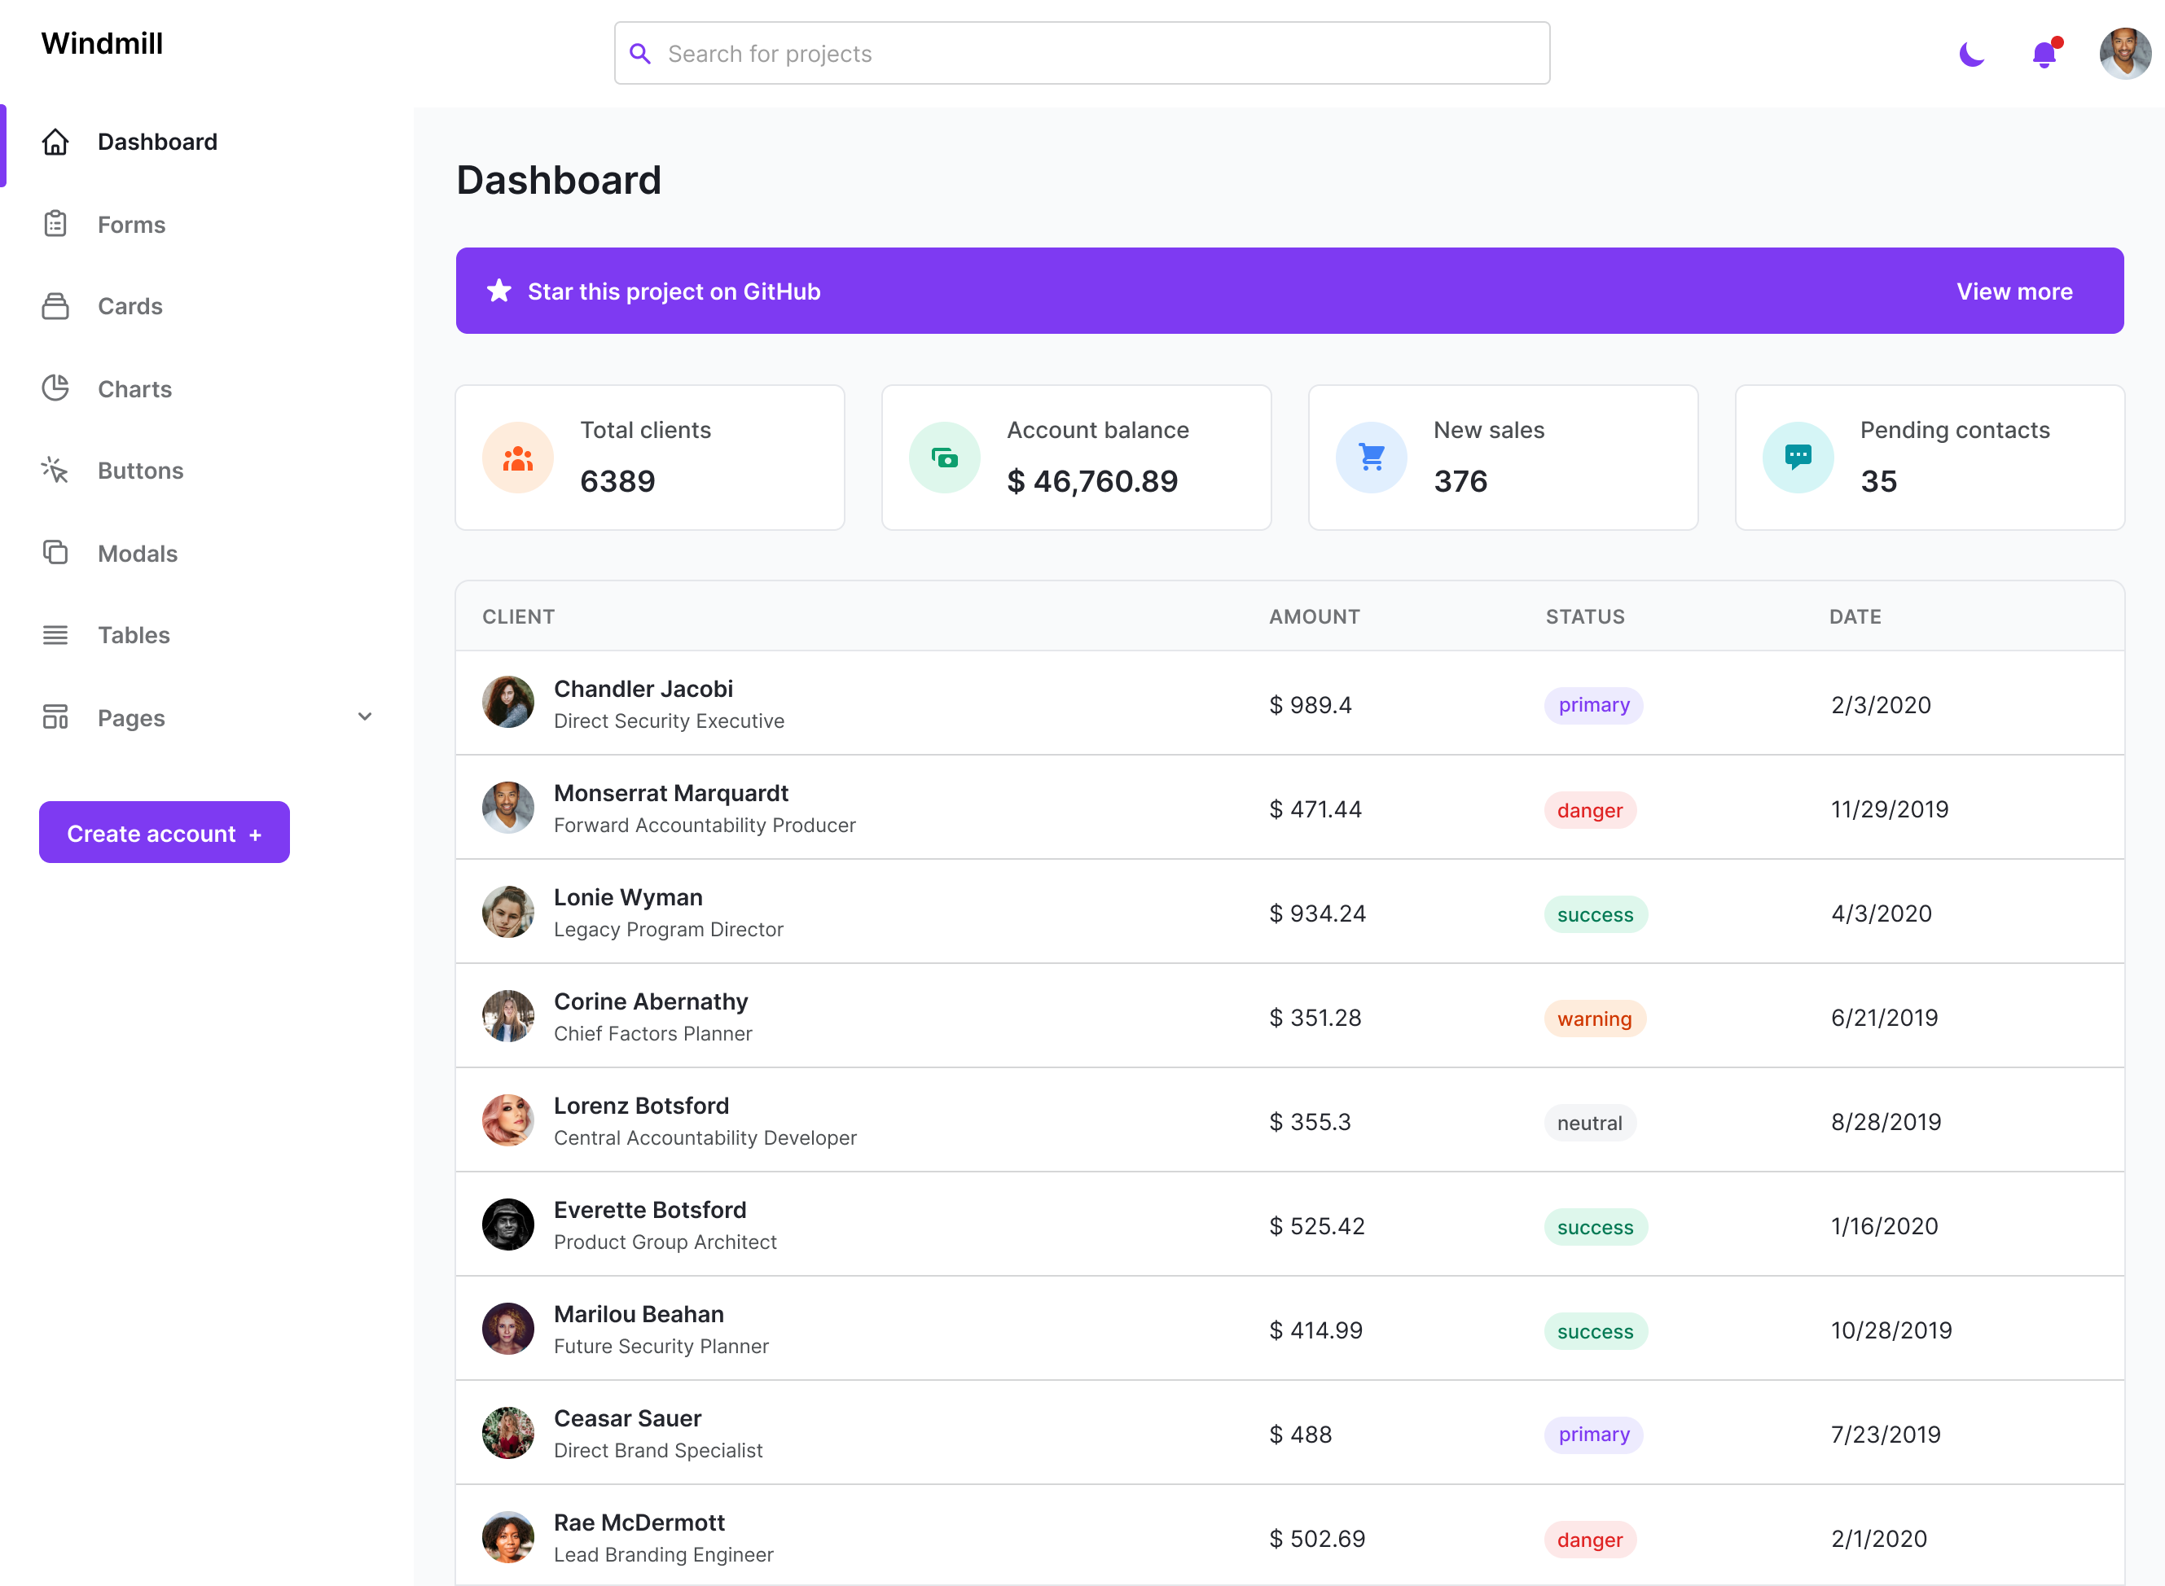Click the Forms clipboard icon
Viewport: 2165px width, 1586px height.
pos(55,223)
